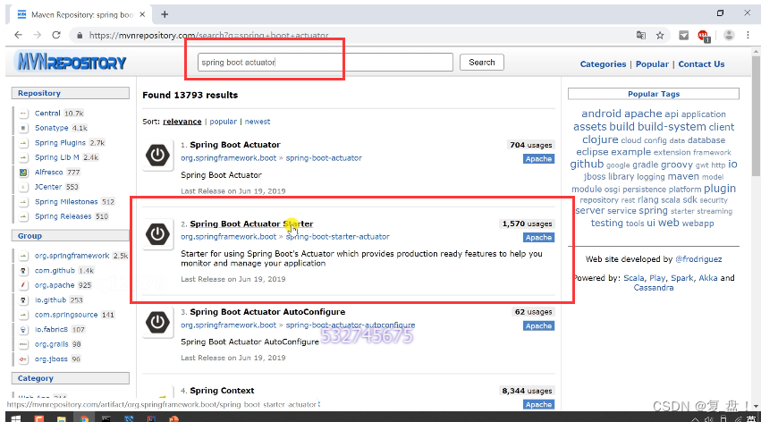Click icon beside org.apache group
Screen dimensions: 761x422
coord(23,285)
